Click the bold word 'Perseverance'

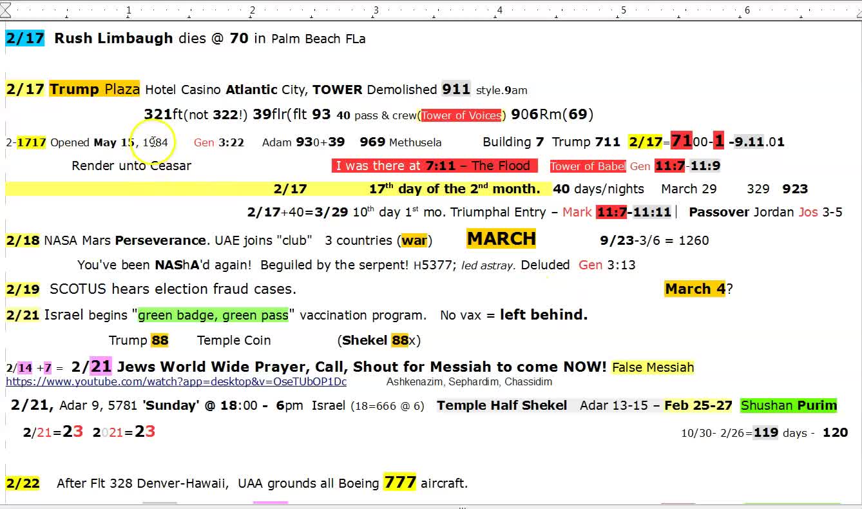coord(162,240)
